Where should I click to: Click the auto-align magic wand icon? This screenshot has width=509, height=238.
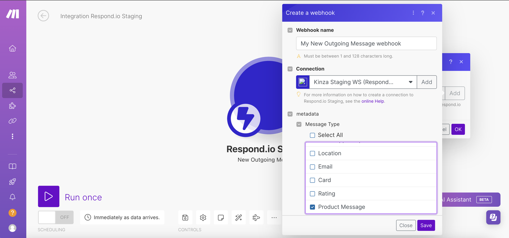pos(239,217)
